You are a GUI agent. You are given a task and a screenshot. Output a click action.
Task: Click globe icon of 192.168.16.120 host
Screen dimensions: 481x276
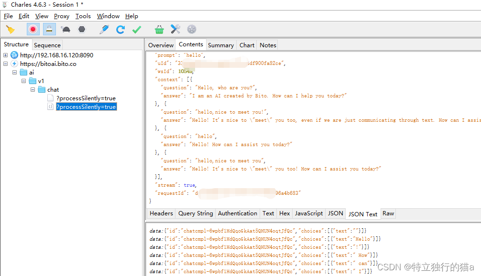click(x=14, y=55)
